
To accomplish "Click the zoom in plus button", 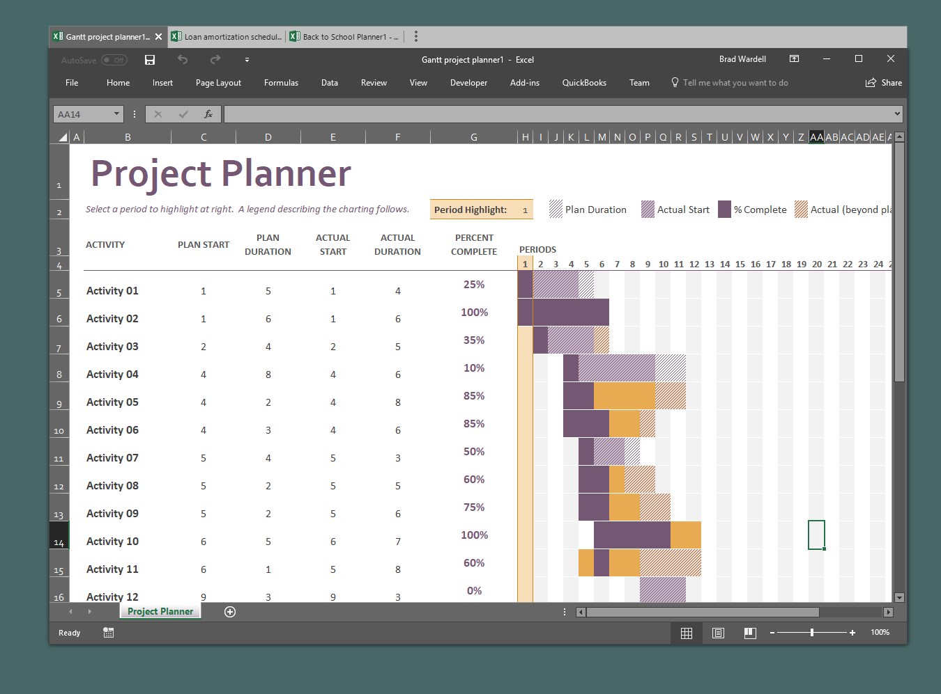I will (852, 633).
